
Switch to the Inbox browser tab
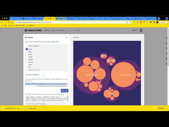[15, 19]
